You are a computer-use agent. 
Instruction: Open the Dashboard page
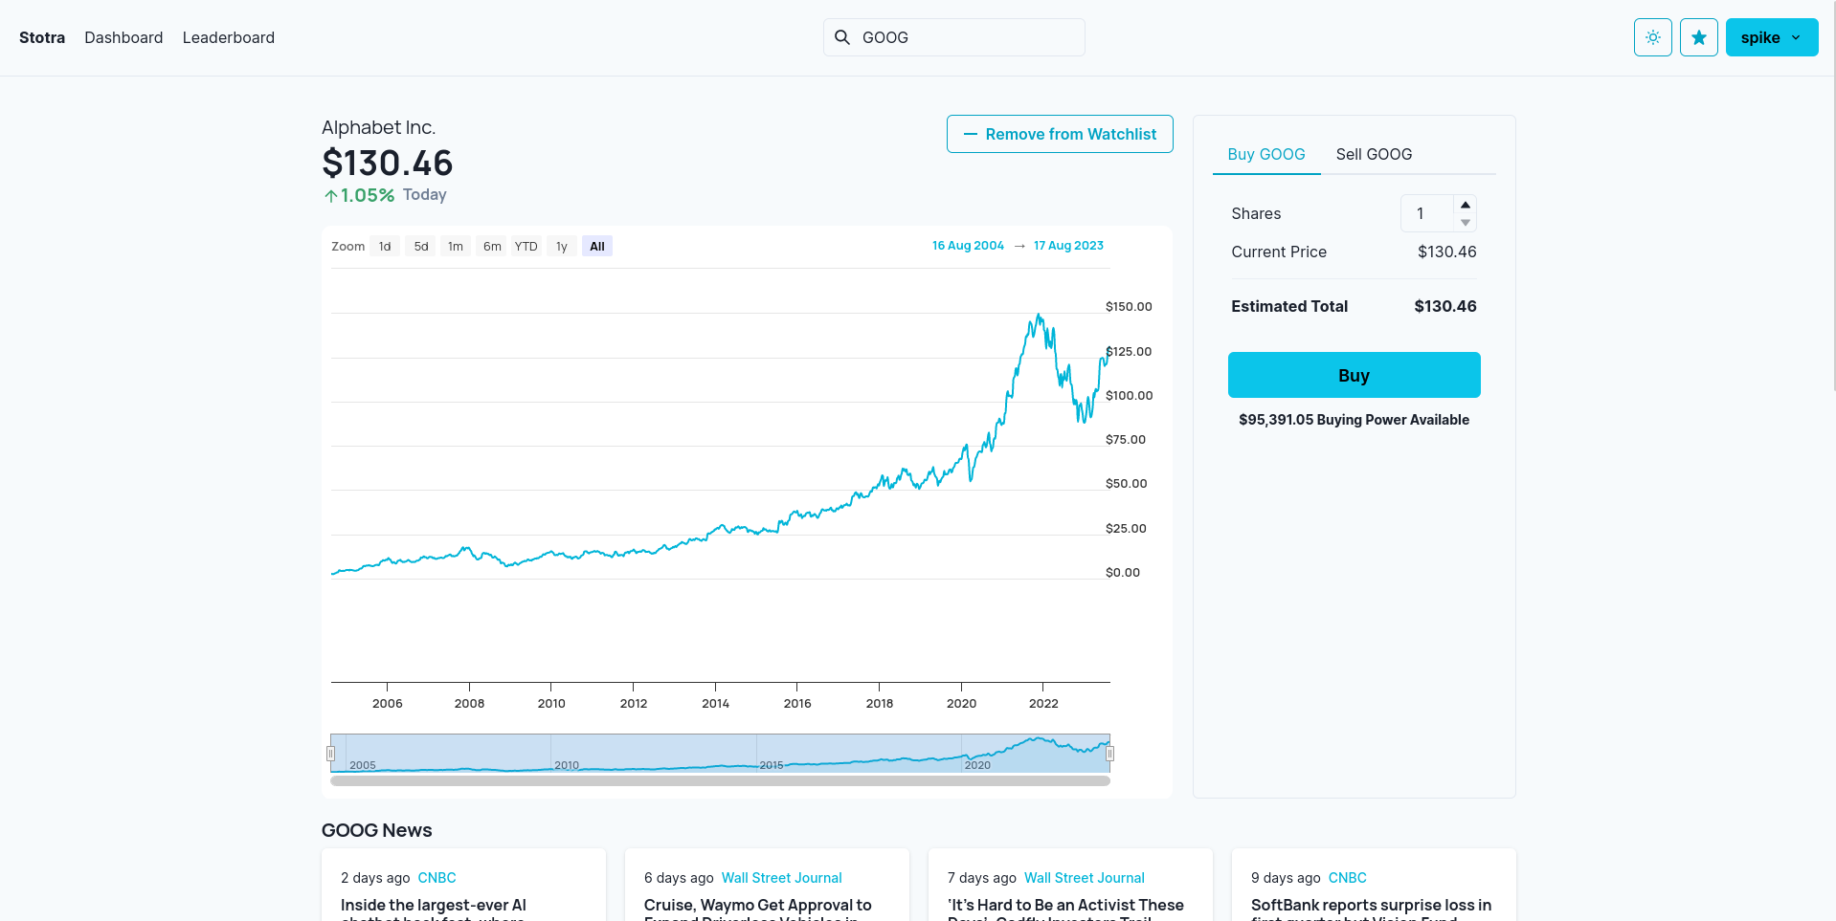(x=123, y=37)
